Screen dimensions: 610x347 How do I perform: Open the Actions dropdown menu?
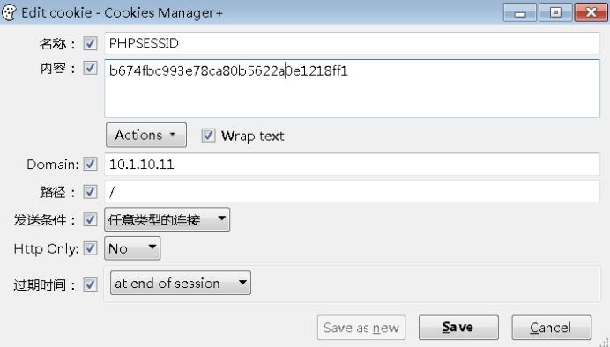click(146, 135)
